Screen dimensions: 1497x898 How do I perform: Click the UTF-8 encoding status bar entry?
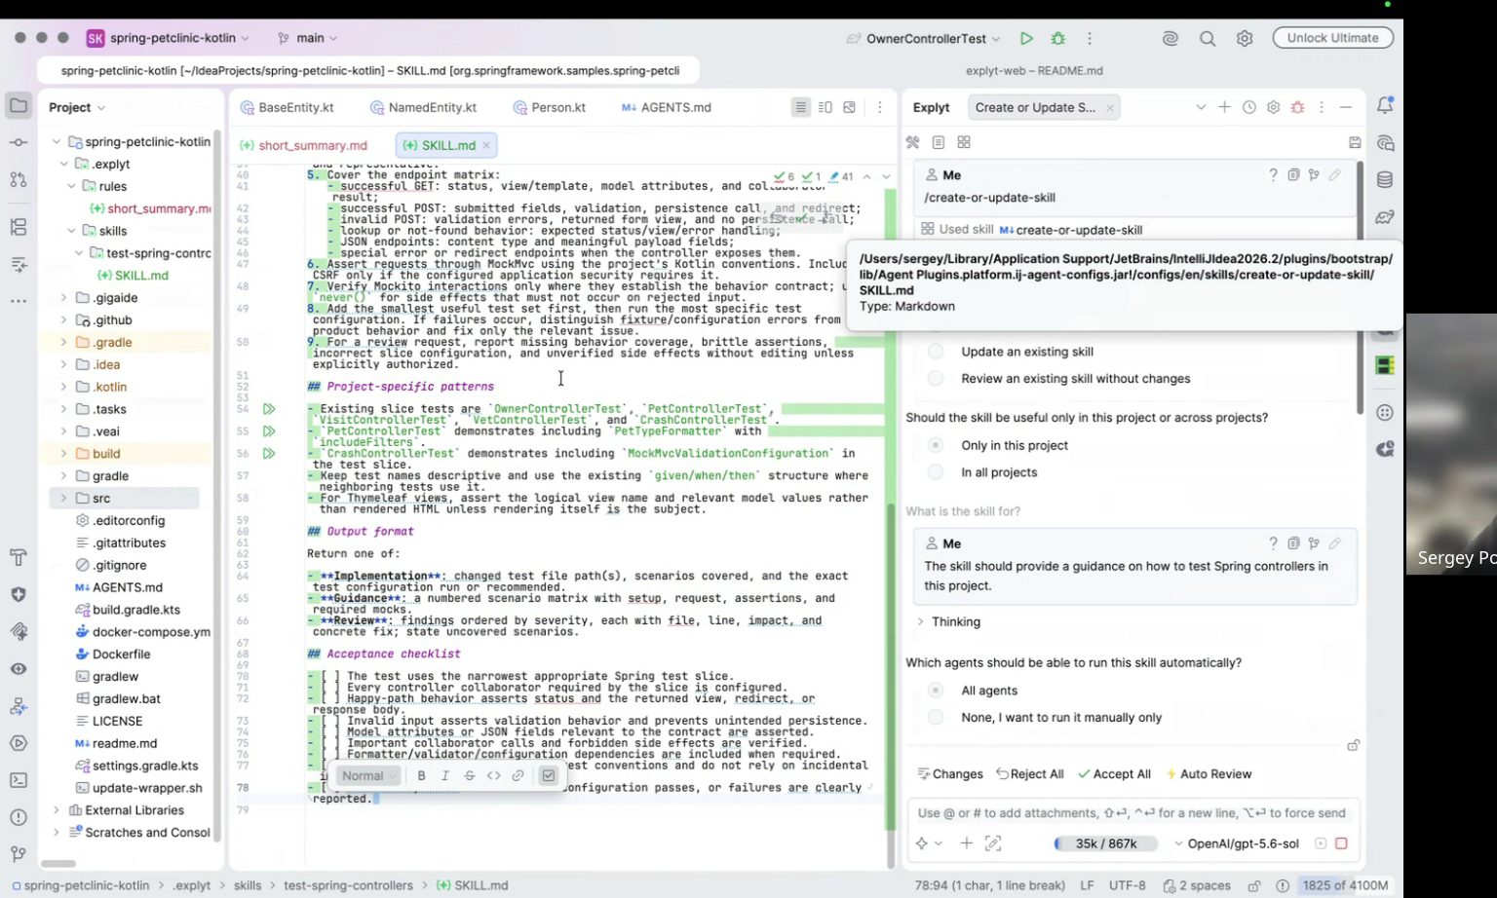pyautogui.click(x=1128, y=885)
